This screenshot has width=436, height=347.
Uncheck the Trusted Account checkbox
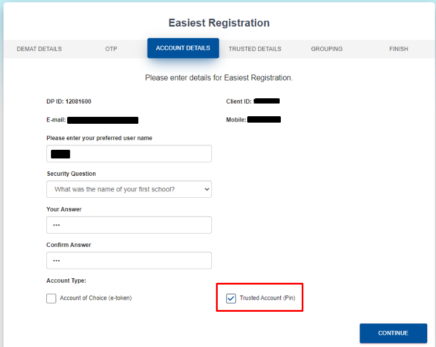(x=231, y=298)
